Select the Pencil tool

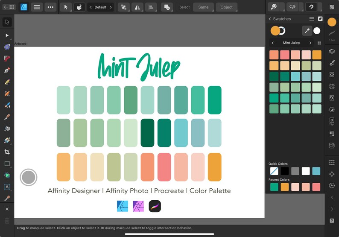[x=7, y=82]
